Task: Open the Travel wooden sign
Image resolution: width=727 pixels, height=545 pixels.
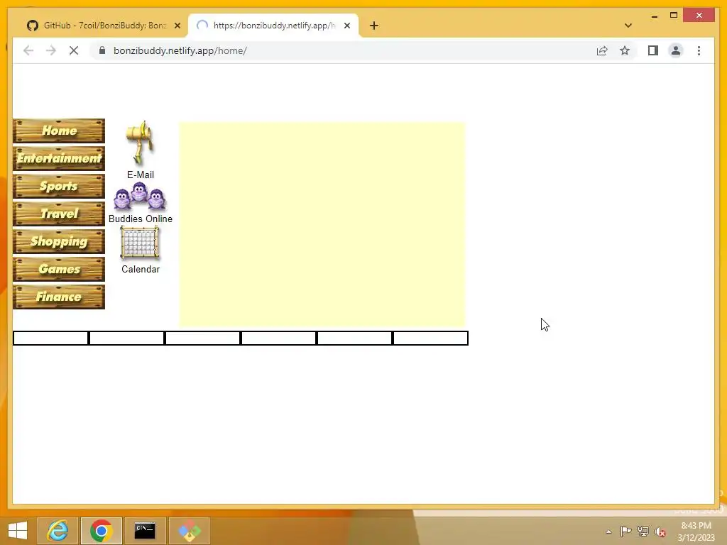Action: [59, 214]
